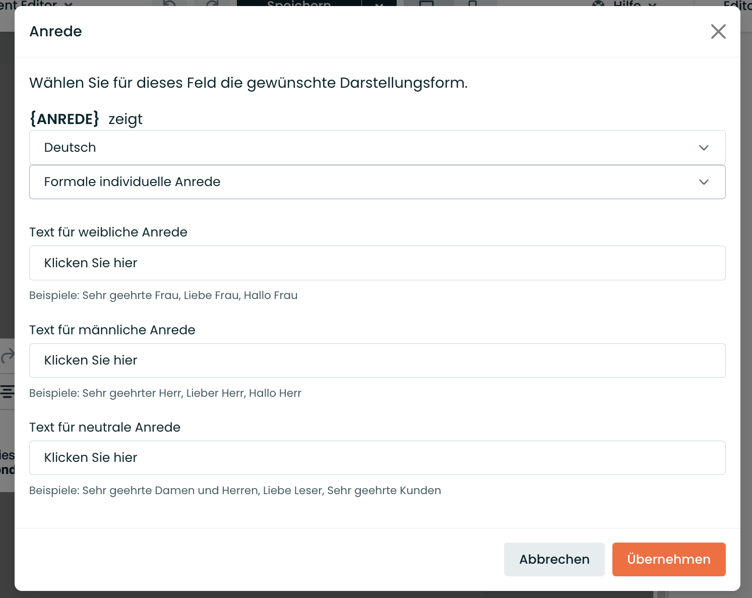Screen dimensions: 752x598
Task: Click the redo arrow at left edge
Action: click(7, 356)
